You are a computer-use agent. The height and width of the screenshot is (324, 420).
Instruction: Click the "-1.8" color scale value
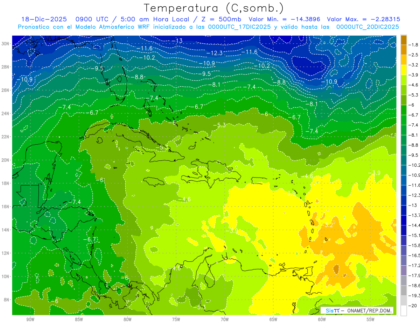tap(413, 45)
